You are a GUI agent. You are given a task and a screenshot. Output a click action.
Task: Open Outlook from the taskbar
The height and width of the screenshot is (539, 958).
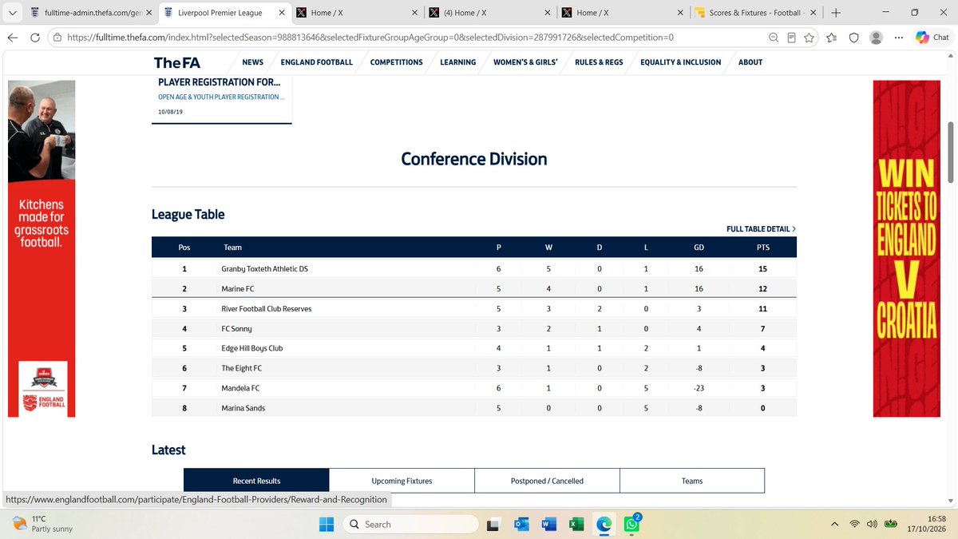pyautogui.click(x=522, y=524)
